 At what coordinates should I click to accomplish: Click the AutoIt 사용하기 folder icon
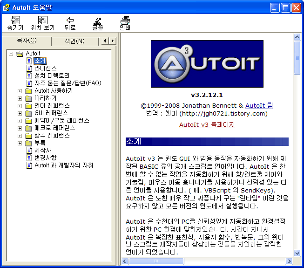click(29, 91)
